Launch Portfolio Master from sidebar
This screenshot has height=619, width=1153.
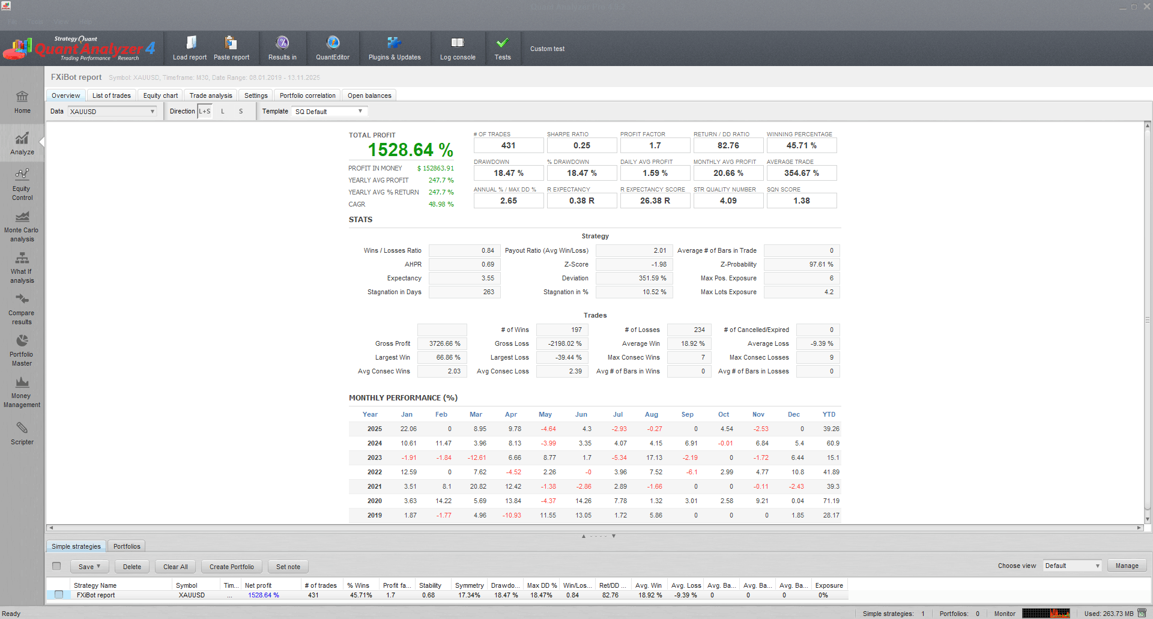(x=22, y=350)
